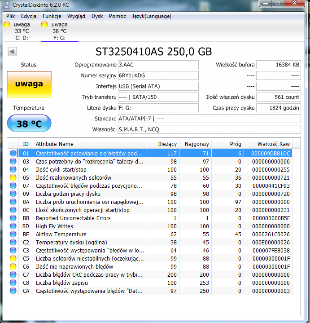Click the Standard field ATA/ATAPI-7
This screenshot has height=323, width=310.
[210, 119]
